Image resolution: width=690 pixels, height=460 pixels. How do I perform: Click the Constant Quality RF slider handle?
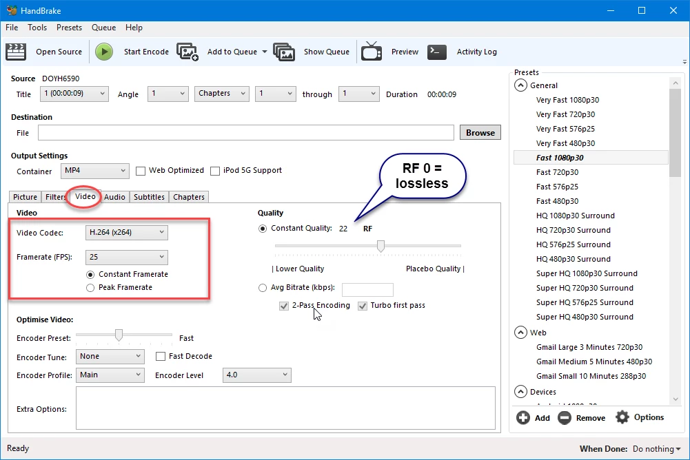380,246
